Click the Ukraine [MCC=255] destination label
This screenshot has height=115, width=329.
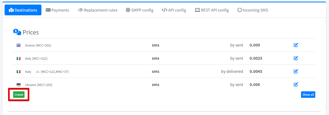(39, 85)
